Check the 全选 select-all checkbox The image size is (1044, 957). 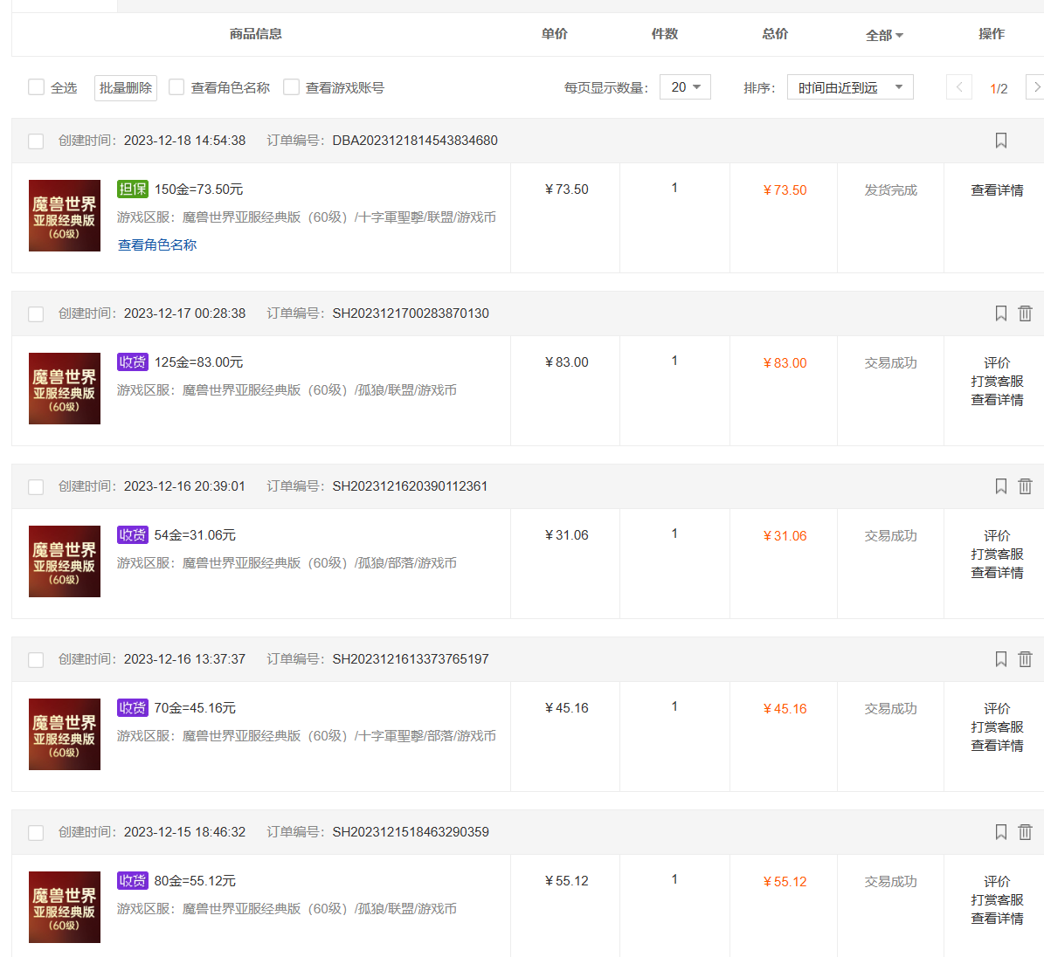36,87
